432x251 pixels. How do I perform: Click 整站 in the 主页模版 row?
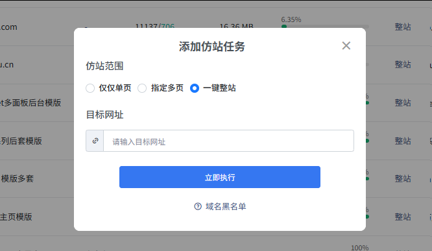[x=403, y=217]
